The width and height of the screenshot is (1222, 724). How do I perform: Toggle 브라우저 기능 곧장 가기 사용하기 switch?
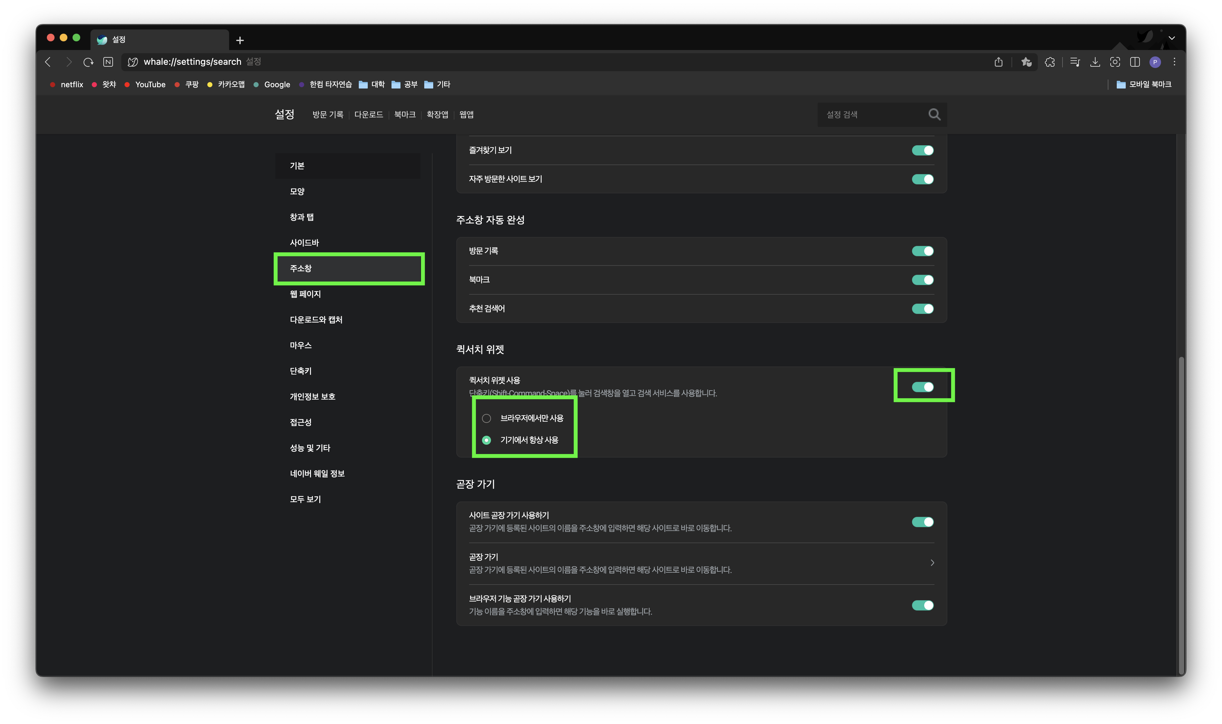[922, 605]
